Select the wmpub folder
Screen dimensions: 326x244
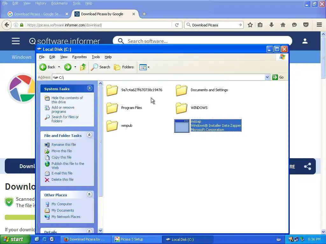(119, 126)
